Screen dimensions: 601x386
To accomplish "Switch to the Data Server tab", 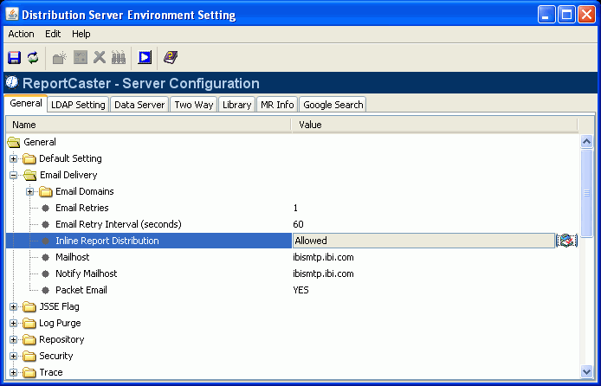I will pos(139,105).
